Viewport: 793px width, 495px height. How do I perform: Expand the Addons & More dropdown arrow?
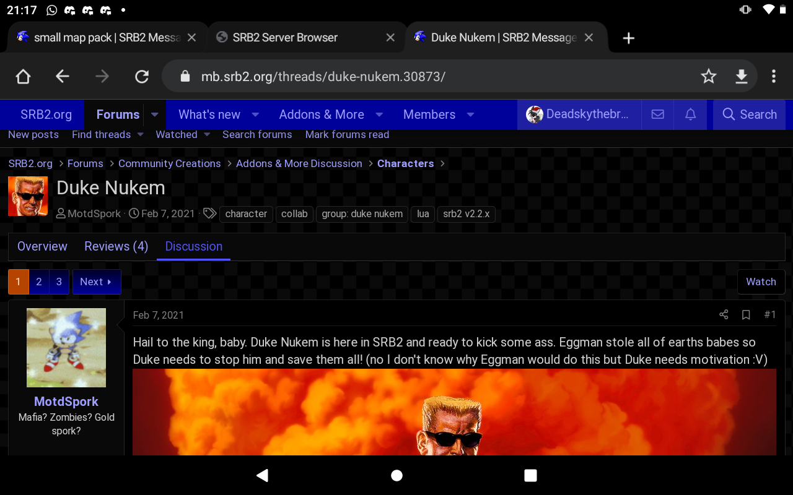coord(379,114)
